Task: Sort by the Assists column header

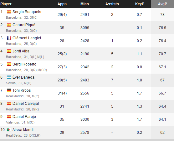Action: (x=112, y=4)
